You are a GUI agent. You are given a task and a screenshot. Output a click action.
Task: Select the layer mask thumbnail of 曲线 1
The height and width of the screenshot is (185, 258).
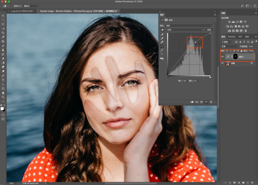[x=235, y=57]
